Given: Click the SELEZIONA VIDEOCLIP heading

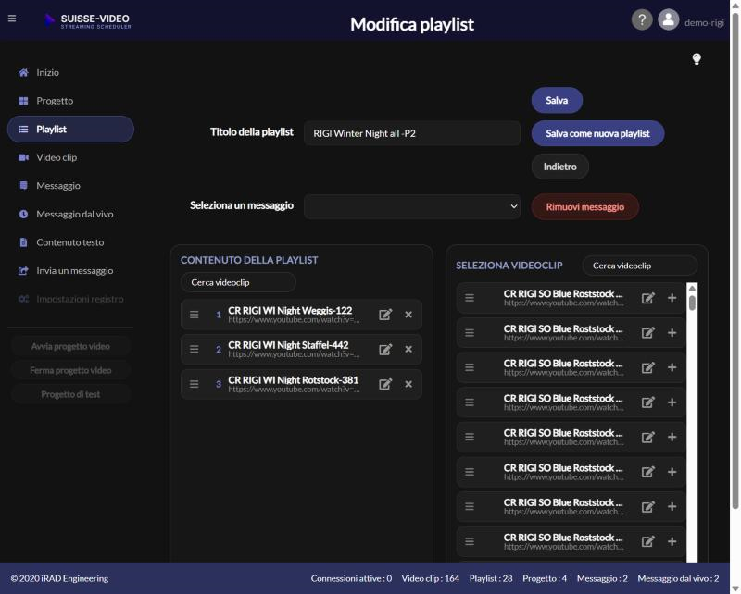Looking at the screenshot, I should 509,266.
